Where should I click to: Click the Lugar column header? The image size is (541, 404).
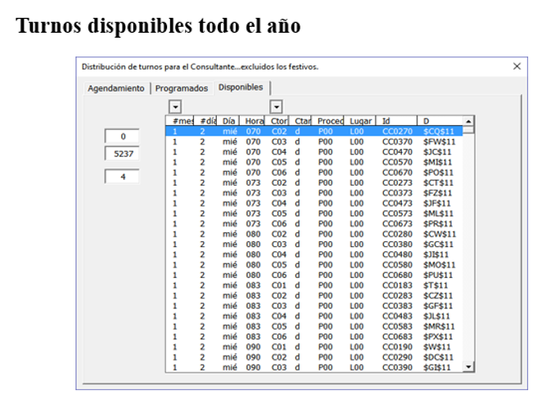pos(360,121)
